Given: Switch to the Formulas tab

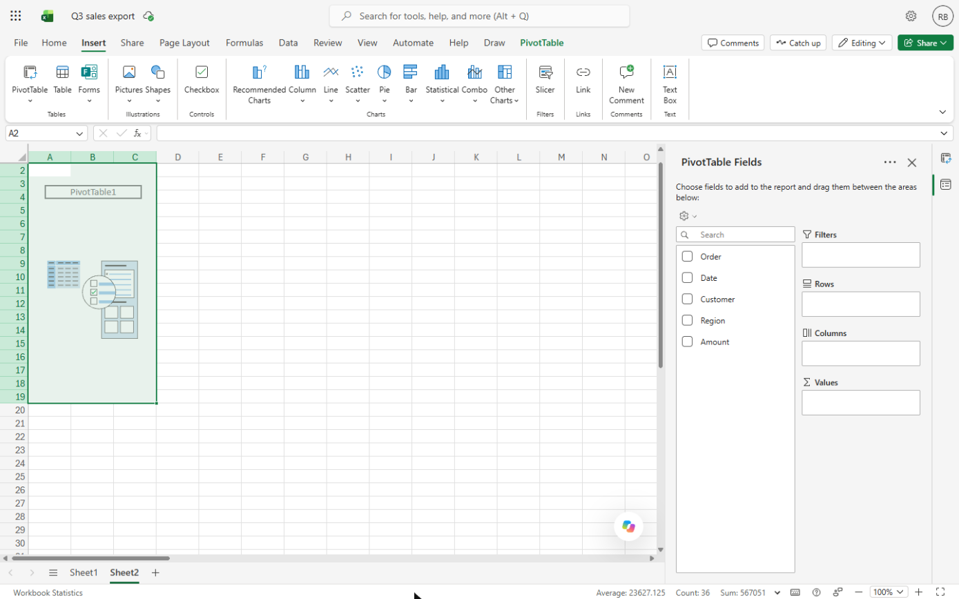Looking at the screenshot, I should 244,43.
